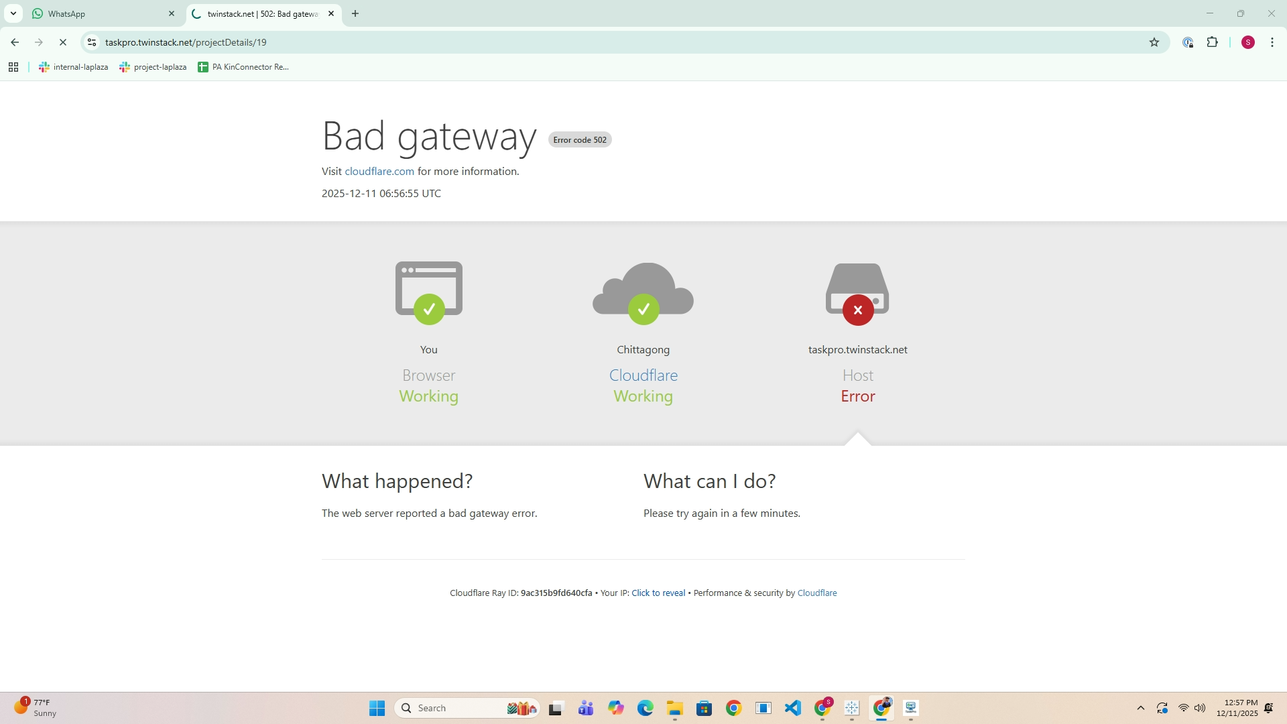Click the 'Click to reveal' IP link
This screenshot has height=724, width=1287.
click(658, 593)
